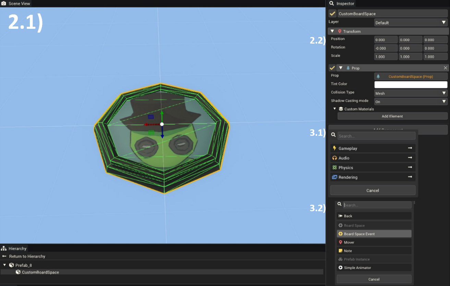
Task: Toggle the CustomBoardSpace object enabled checkbox
Action: (x=332, y=14)
